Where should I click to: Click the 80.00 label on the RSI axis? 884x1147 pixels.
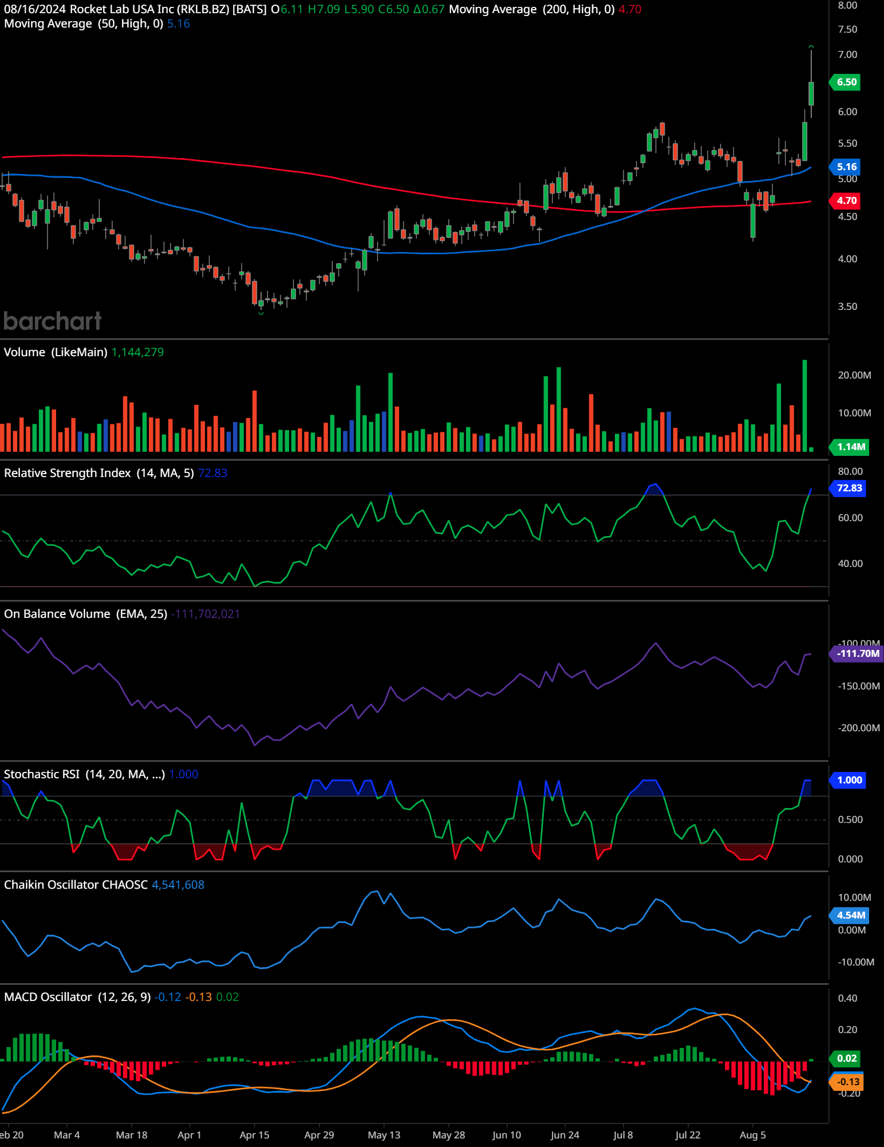(850, 471)
